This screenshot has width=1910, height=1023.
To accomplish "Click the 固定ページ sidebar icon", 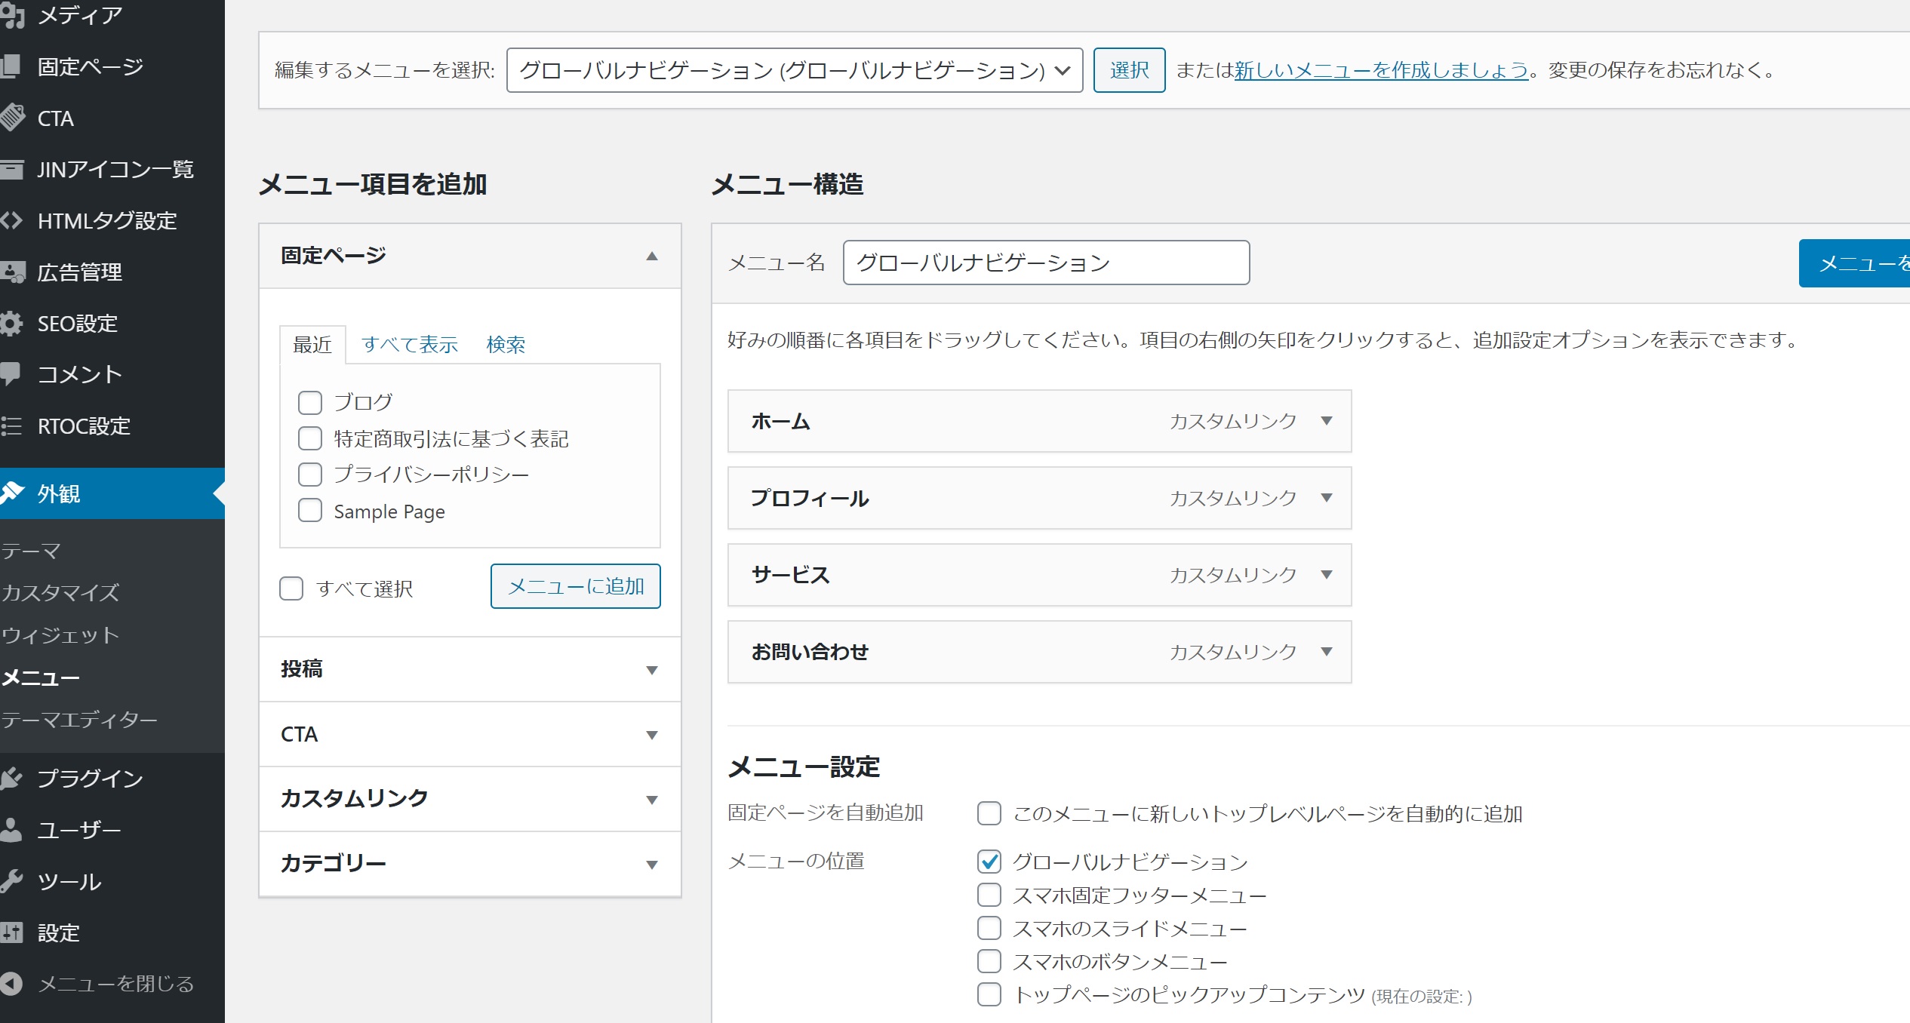I will [11, 66].
